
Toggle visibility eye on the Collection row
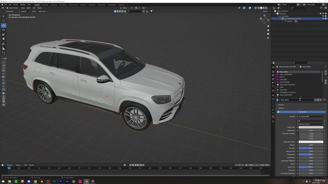tap(323, 14)
